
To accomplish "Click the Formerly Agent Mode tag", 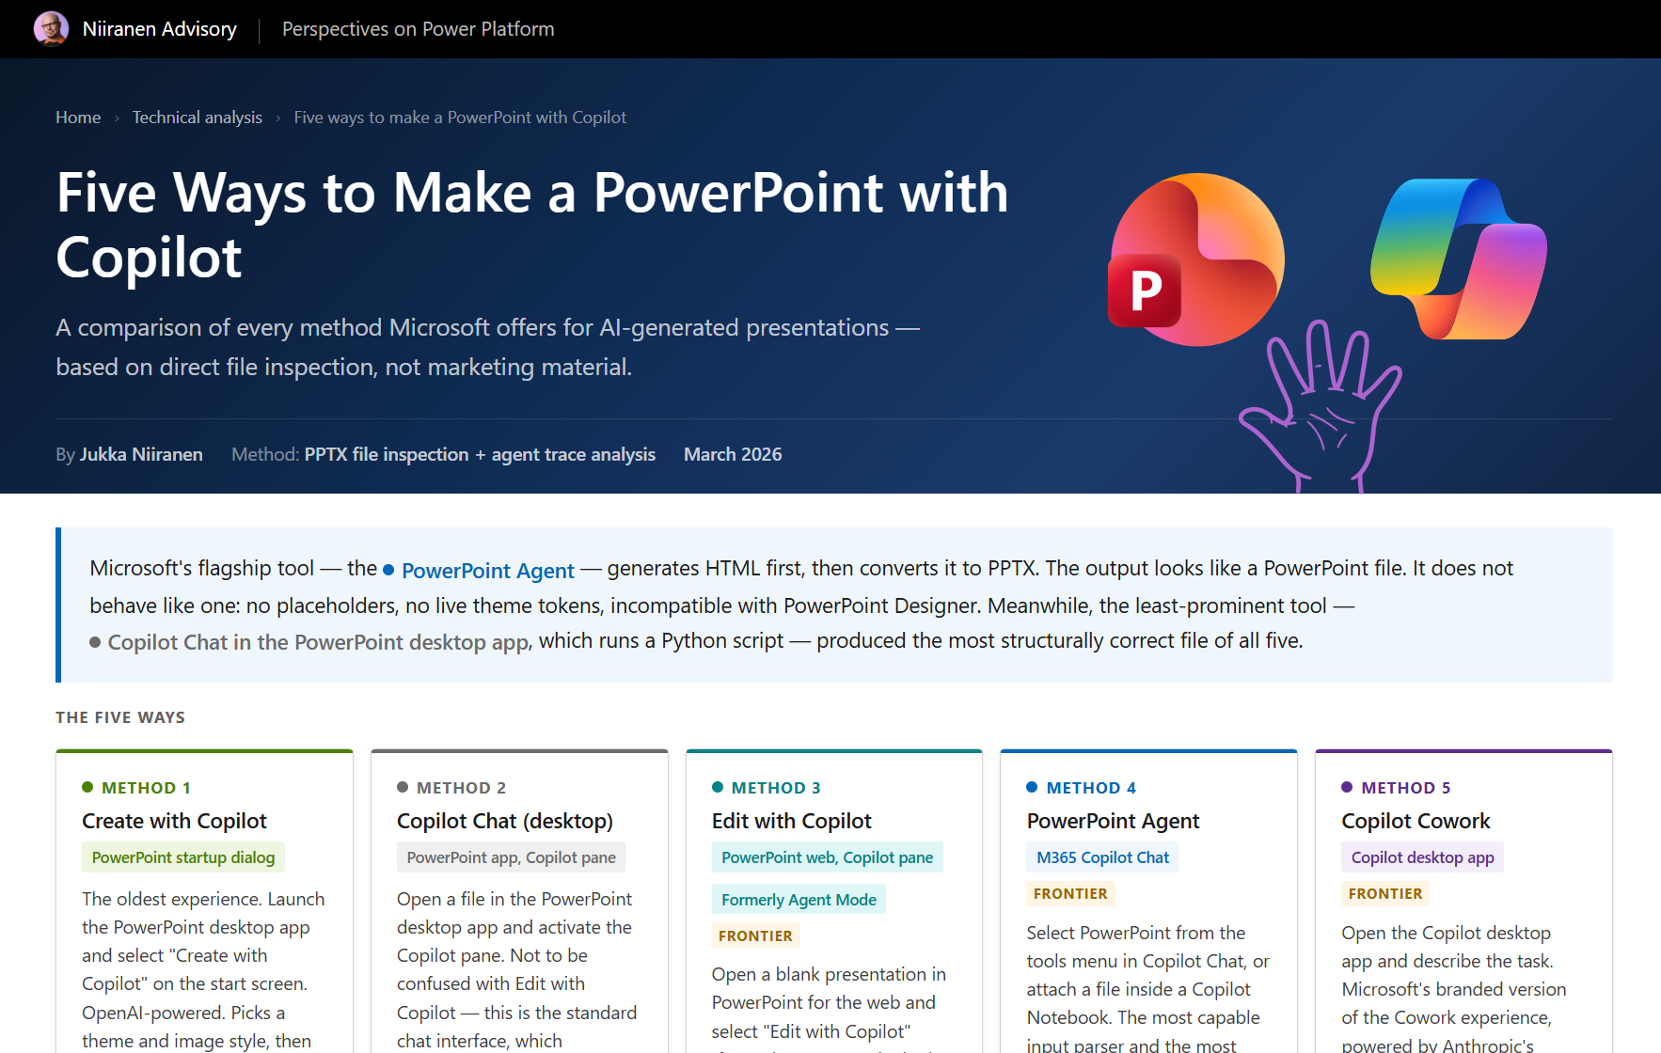I will coord(799,899).
